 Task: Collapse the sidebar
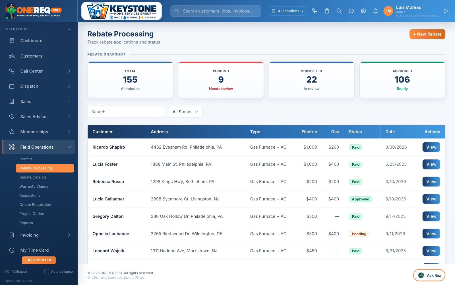[x=16, y=272]
